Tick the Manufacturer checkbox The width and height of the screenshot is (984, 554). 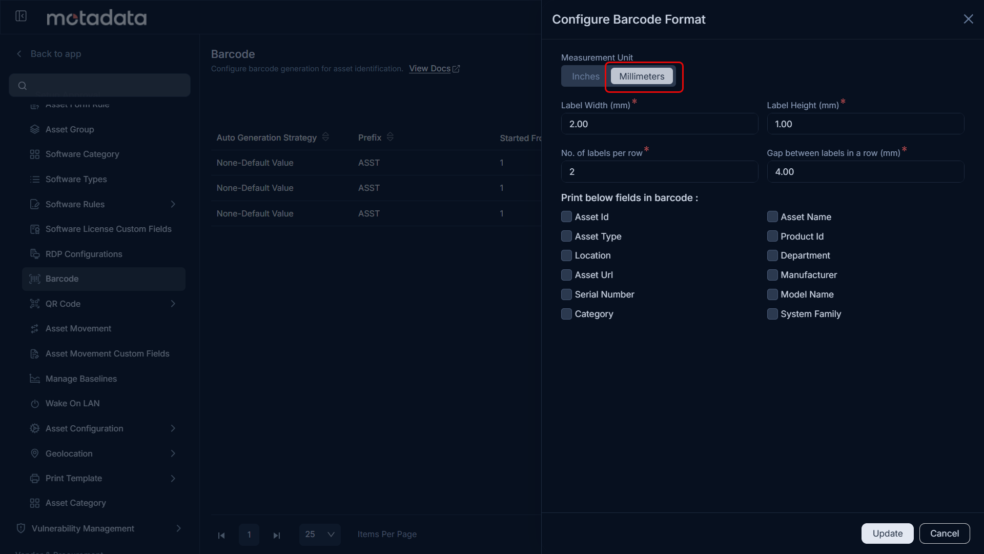(772, 275)
